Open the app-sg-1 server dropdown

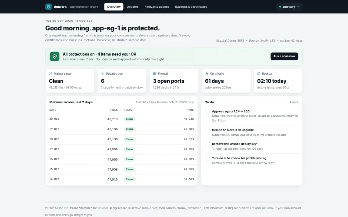[289, 7]
